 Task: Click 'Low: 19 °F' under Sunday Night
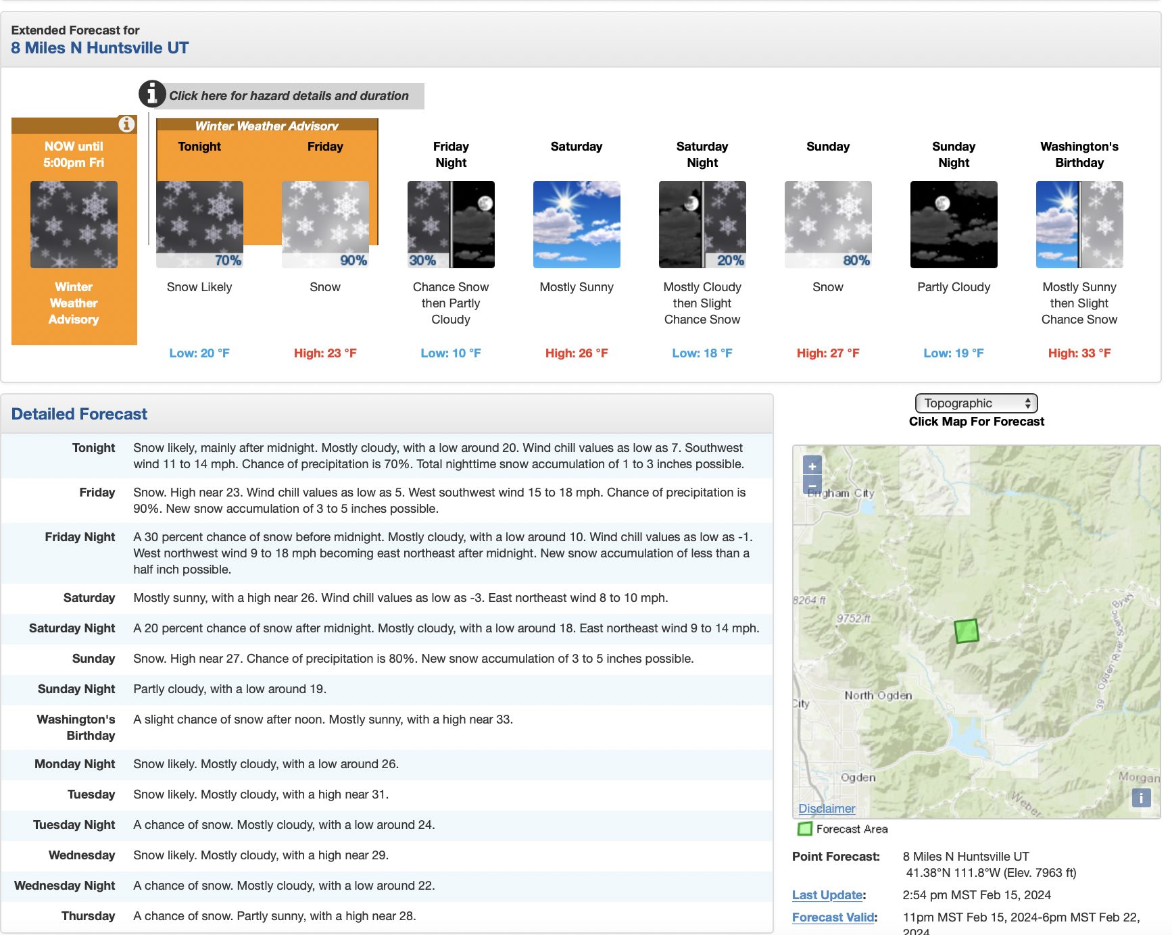(x=954, y=353)
